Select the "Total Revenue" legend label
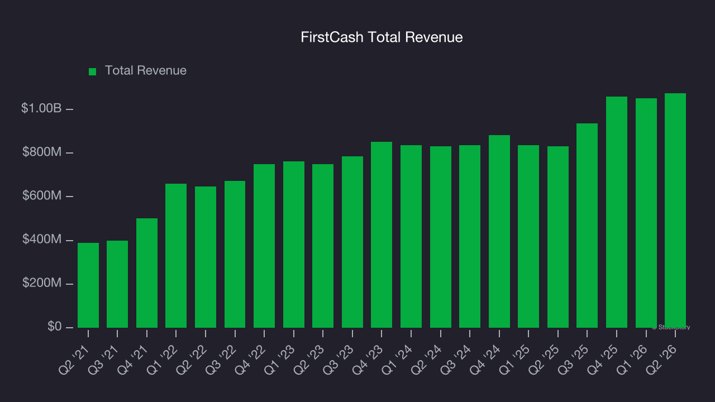This screenshot has width=715, height=402. click(146, 71)
